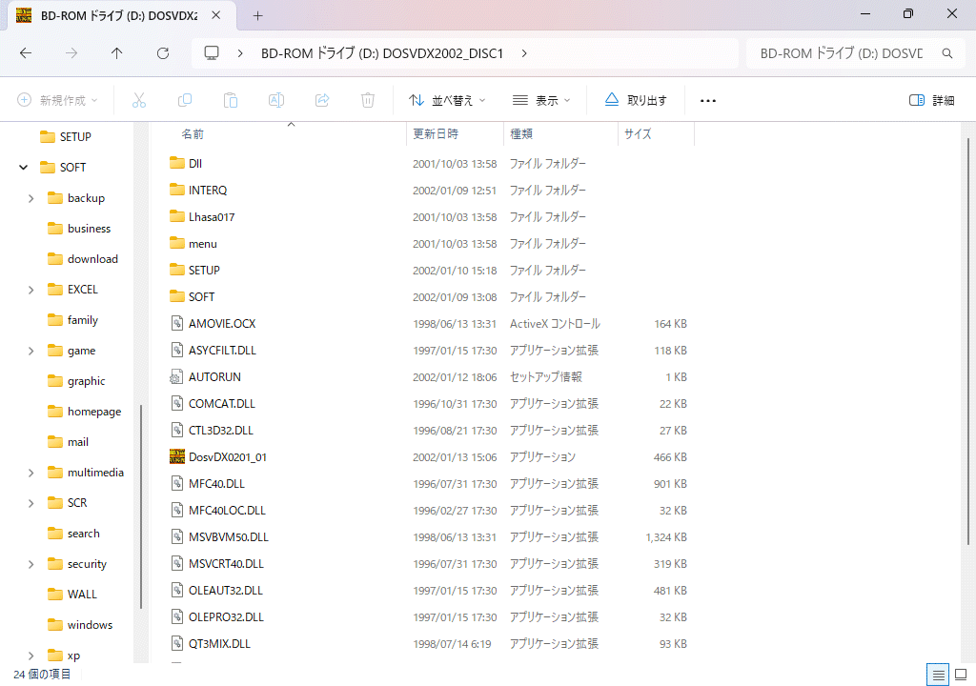This screenshot has height=686, width=976.
Task: Click the search magnifier icon
Action: pyautogui.click(x=946, y=53)
